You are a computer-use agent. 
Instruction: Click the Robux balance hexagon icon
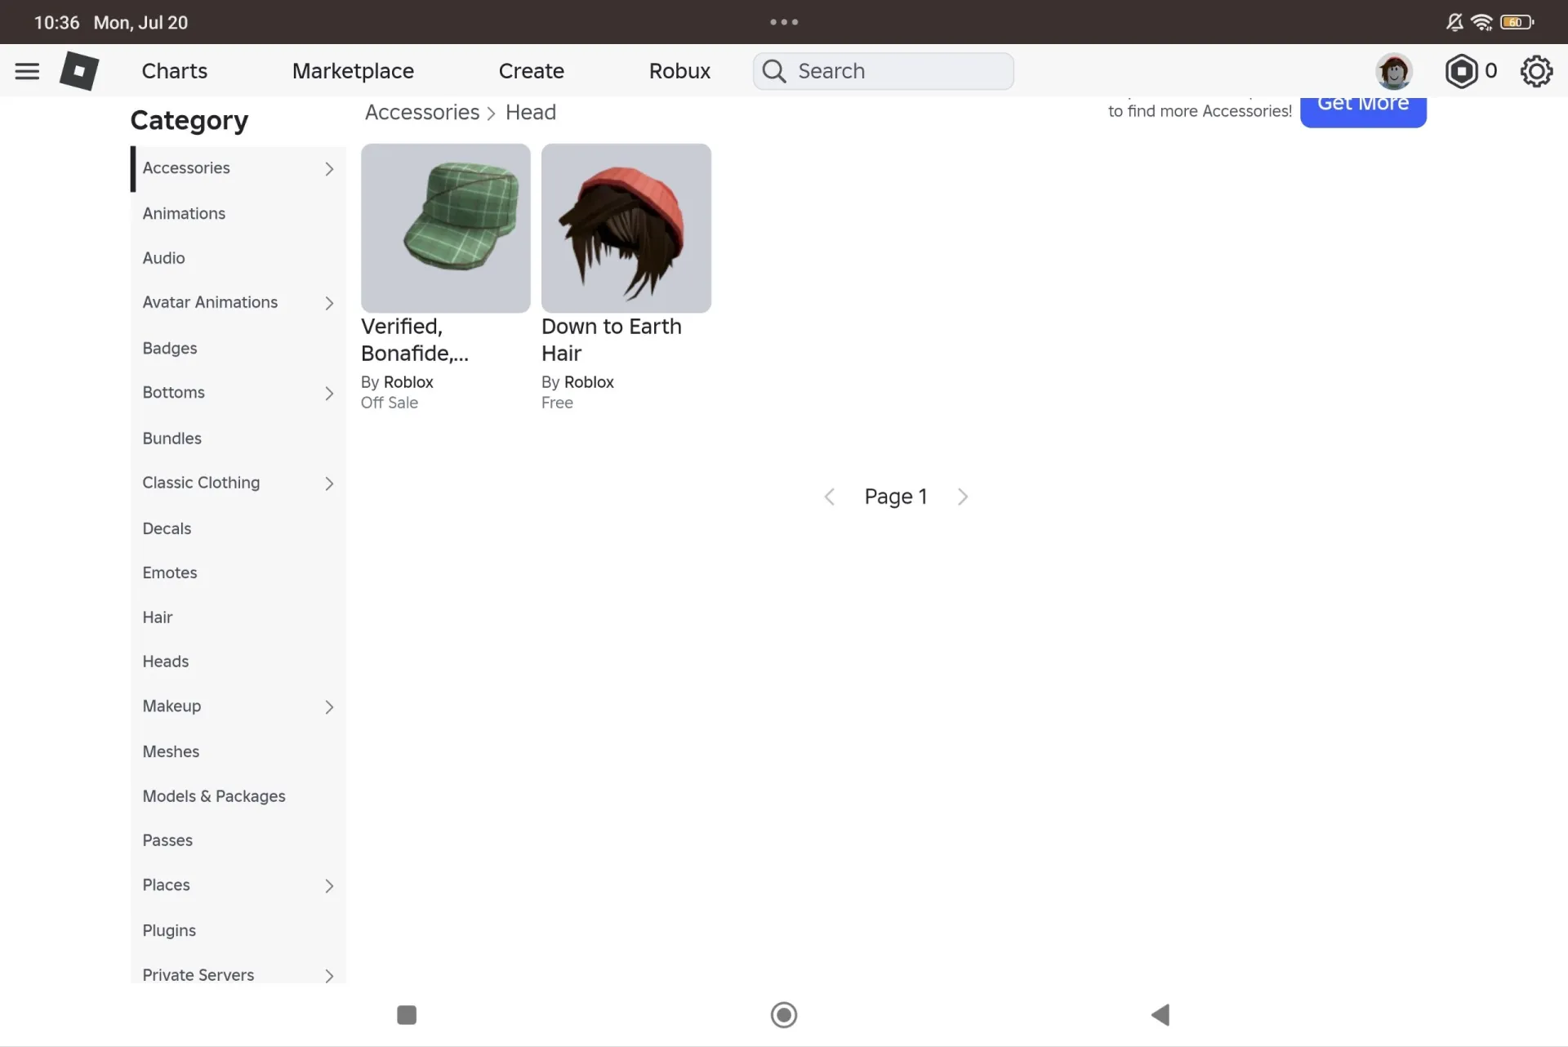[x=1461, y=71]
